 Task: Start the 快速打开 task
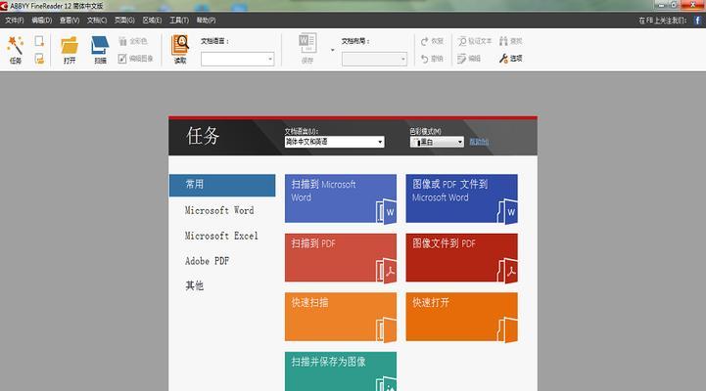click(461, 317)
